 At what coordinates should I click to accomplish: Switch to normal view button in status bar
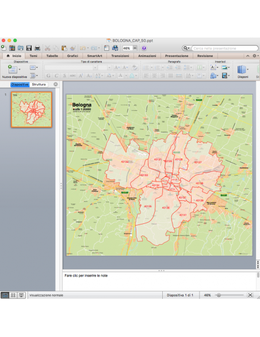click(5, 295)
